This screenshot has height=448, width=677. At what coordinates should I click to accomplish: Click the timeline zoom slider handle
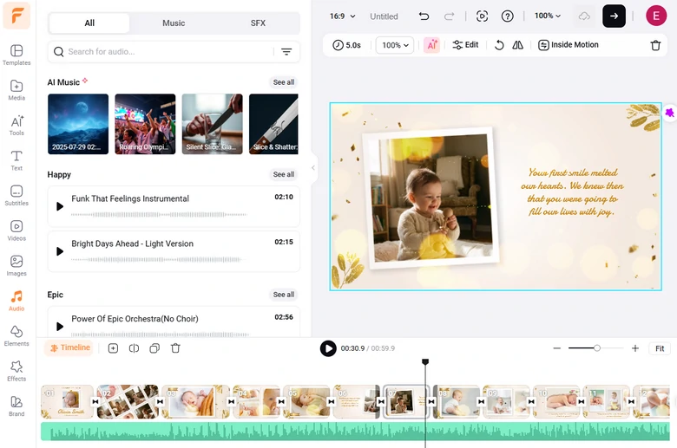[x=597, y=348]
